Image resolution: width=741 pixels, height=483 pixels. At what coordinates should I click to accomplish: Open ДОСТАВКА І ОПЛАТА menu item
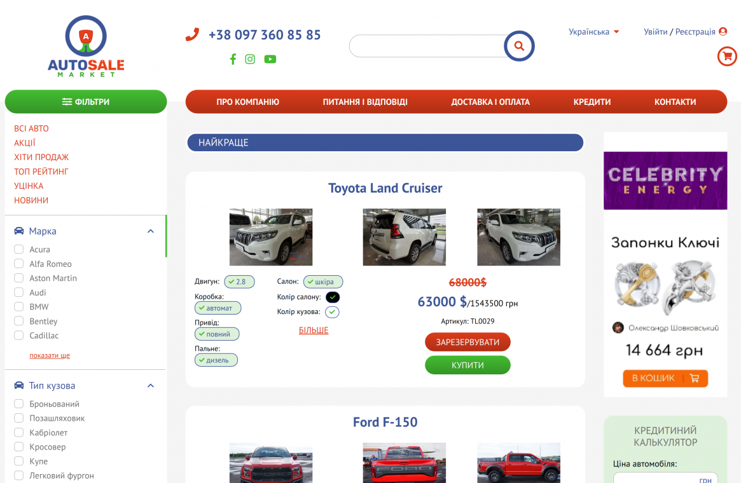tap(490, 102)
